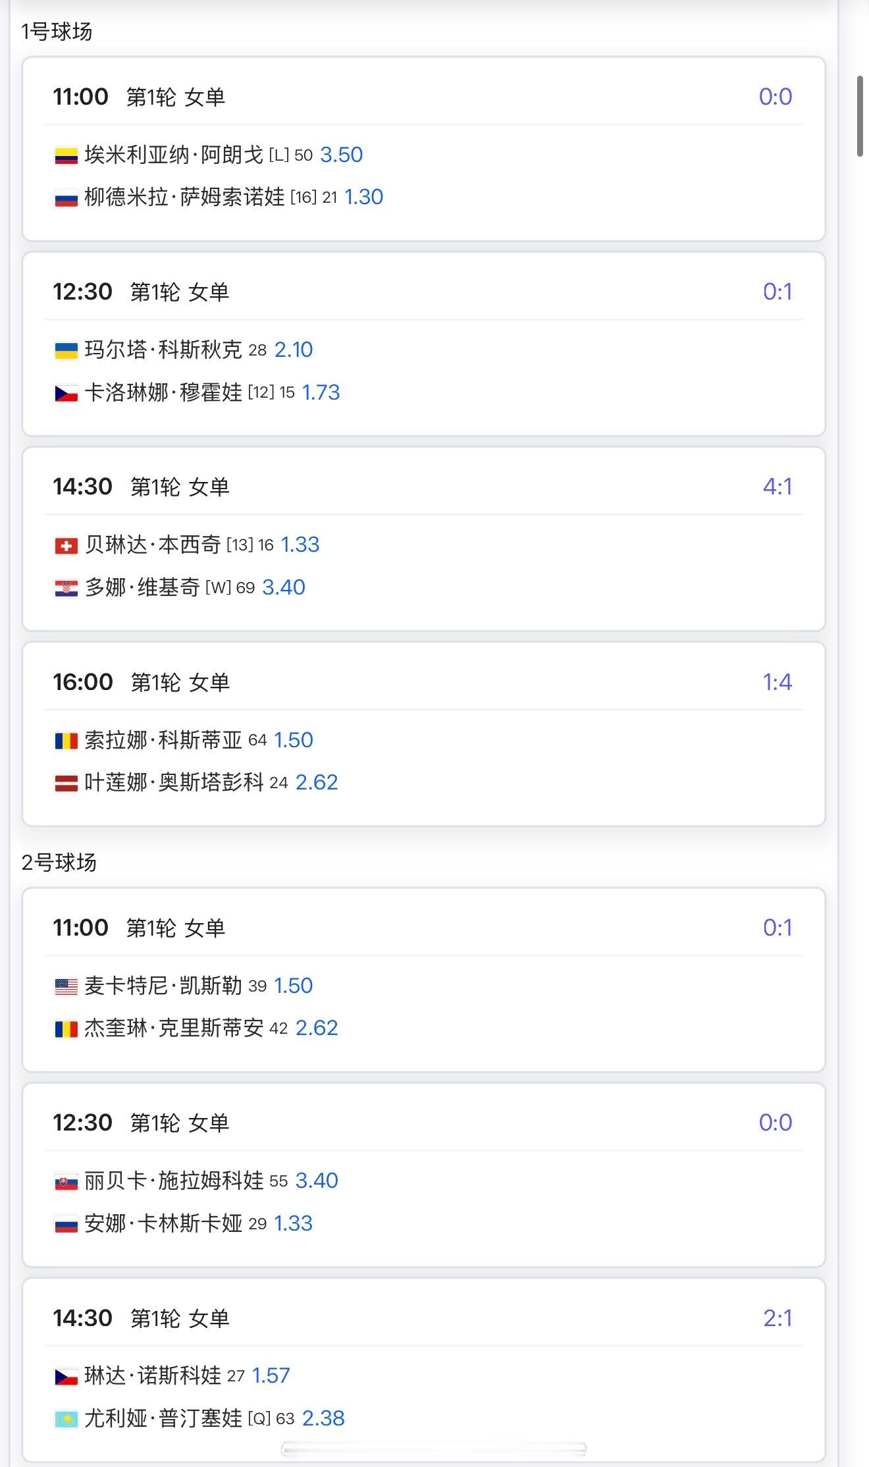Click the 3.50 odds for 阿朗戈

pos(341,155)
